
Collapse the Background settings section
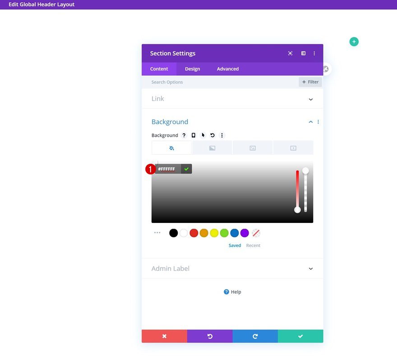click(310, 121)
